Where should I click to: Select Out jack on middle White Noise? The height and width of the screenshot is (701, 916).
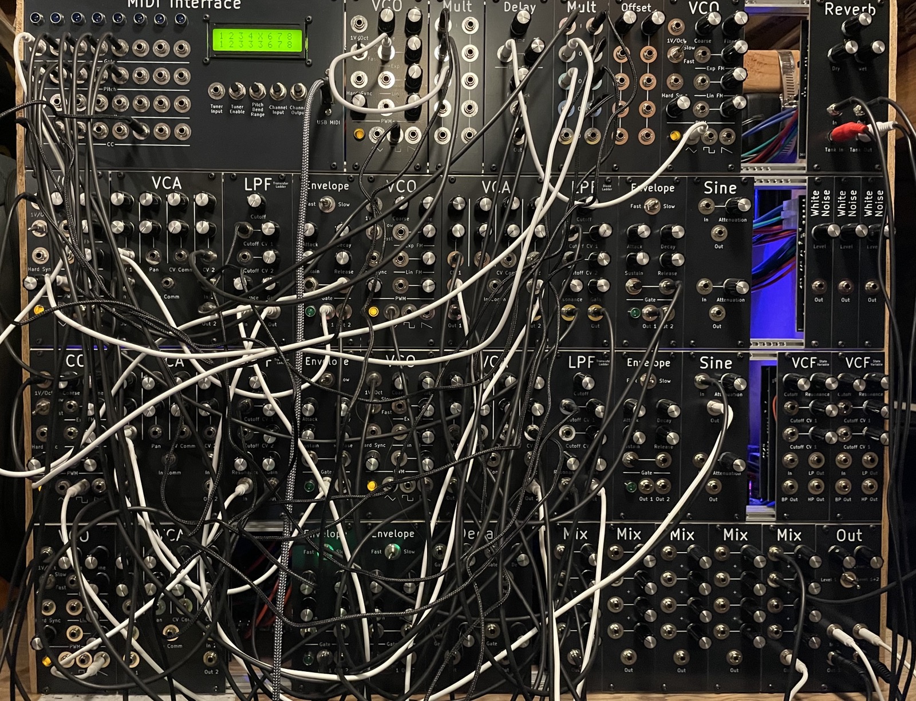pyautogui.click(x=845, y=286)
